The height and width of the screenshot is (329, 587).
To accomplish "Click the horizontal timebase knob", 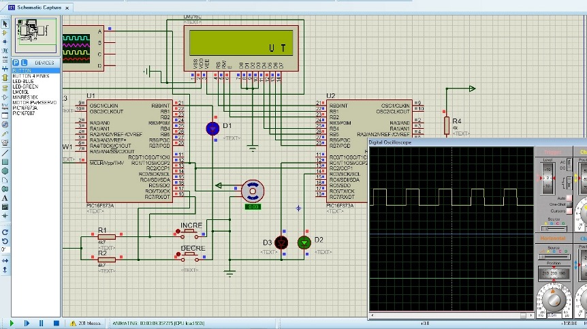I will tap(554, 300).
